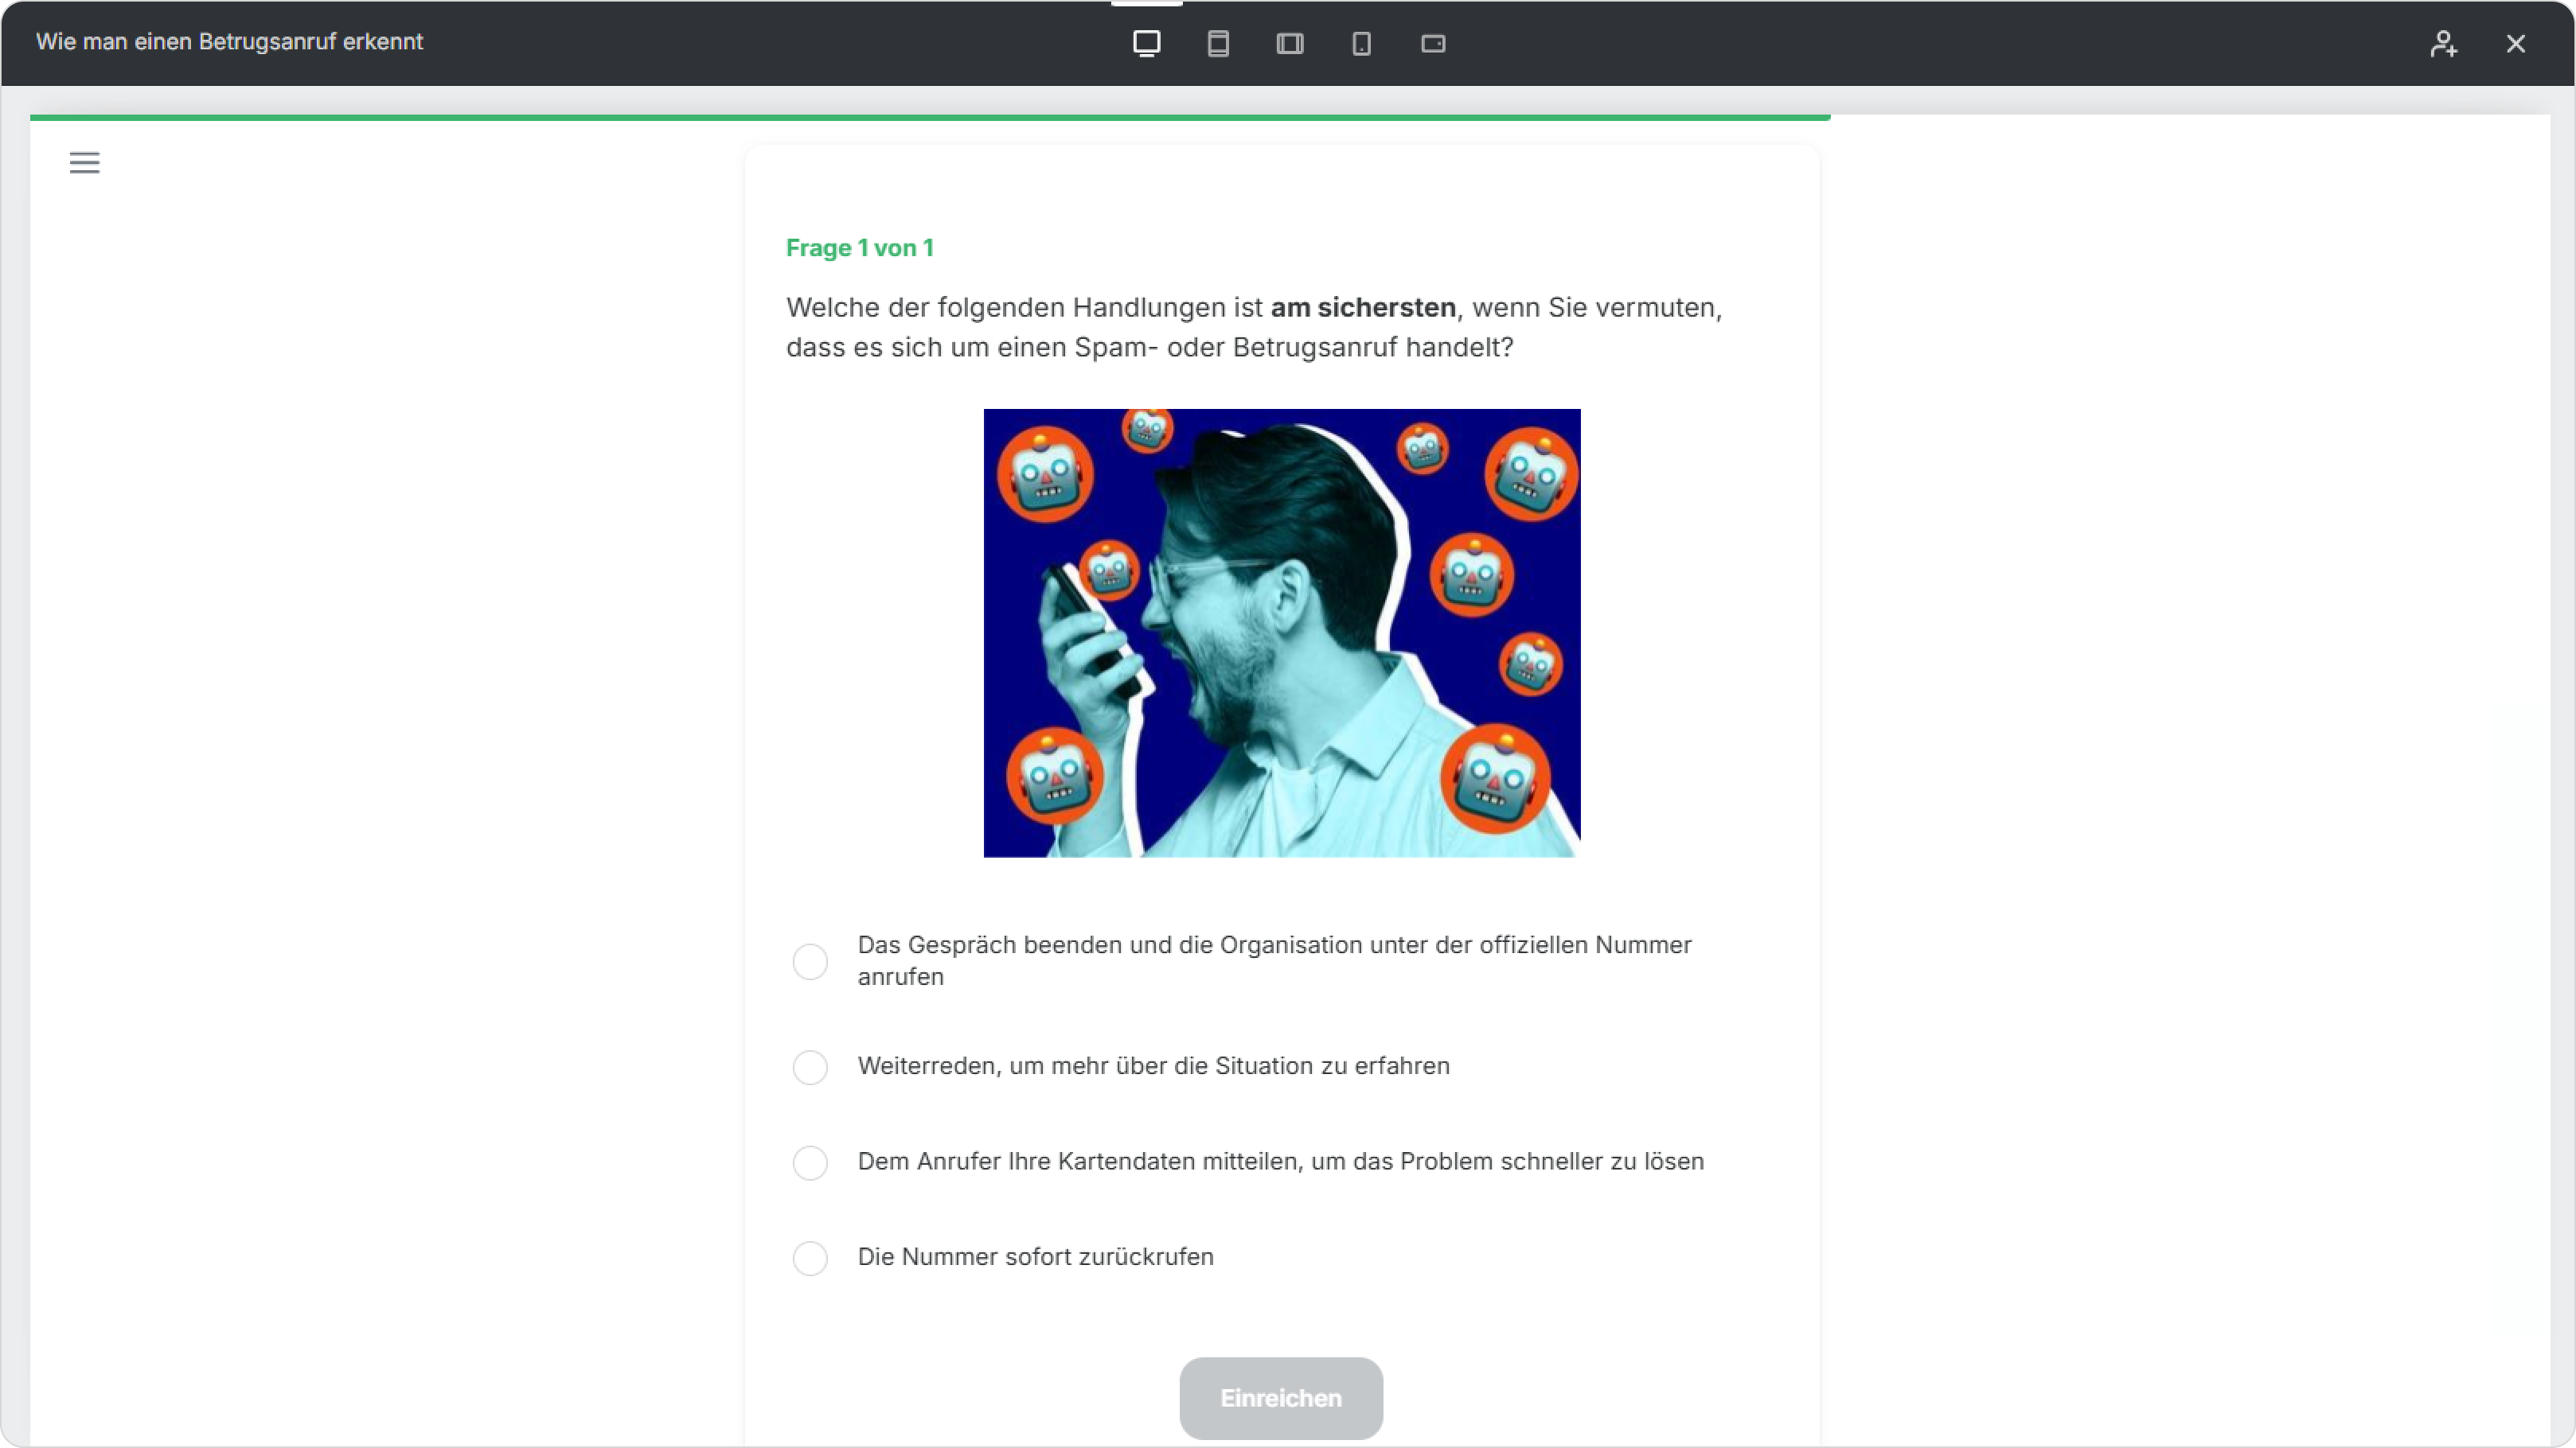This screenshot has height=1448, width=2576.
Task: Select radio button for 'Das Gespräch beenden' answer
Action: click(x=810, y=961)
